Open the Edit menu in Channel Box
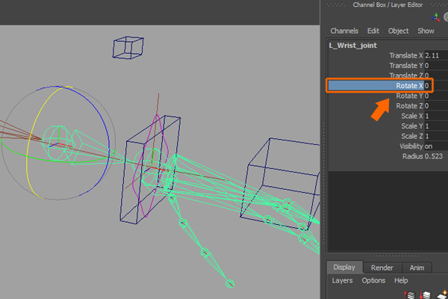 click(x=373, y=31)
